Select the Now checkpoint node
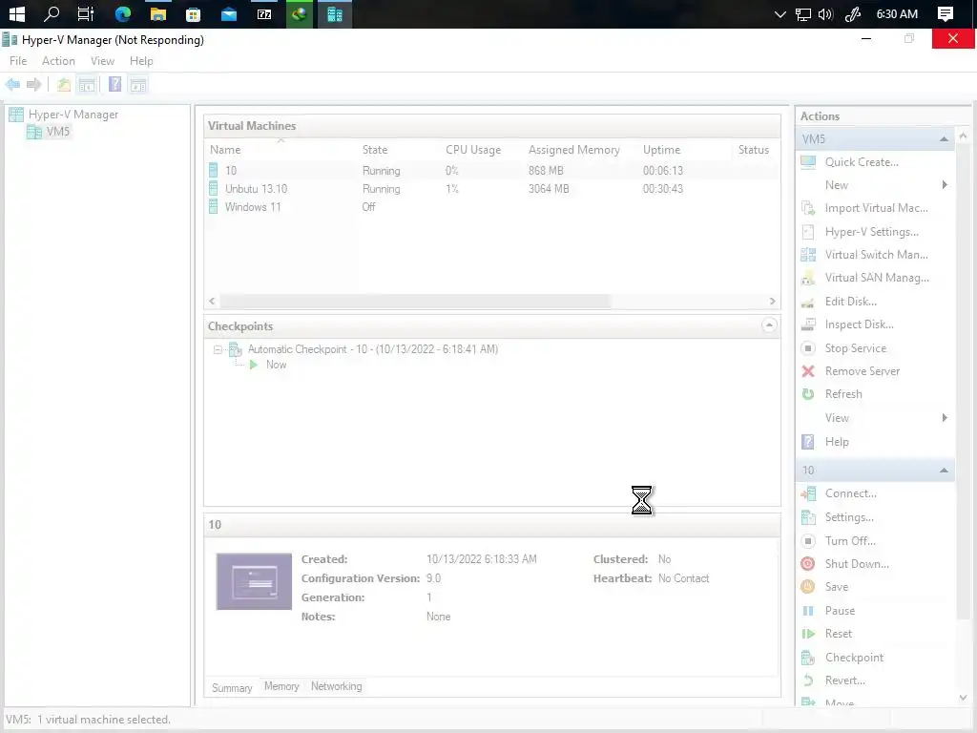 tap(276, 366)
